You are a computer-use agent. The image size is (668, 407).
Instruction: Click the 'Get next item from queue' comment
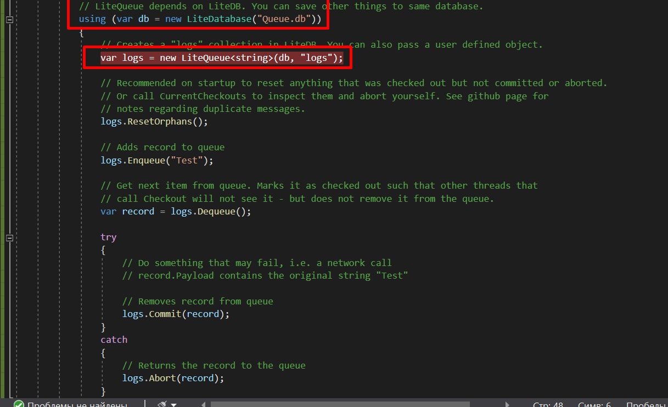pos(318,185)
